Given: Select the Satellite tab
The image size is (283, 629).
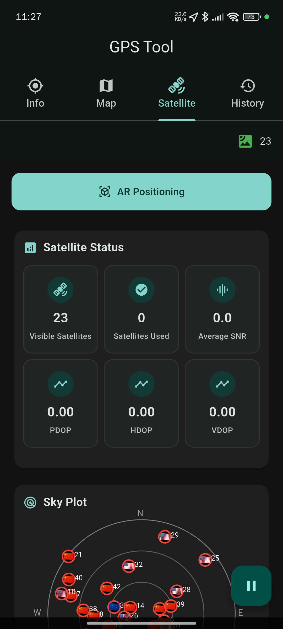Looking at the screenshot, I should [x=177, y=93].
